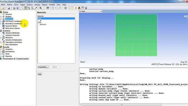188x106 pixels.
Task: Select 'aluminum' in the Materials list
Action: click(x=43, y=24)
